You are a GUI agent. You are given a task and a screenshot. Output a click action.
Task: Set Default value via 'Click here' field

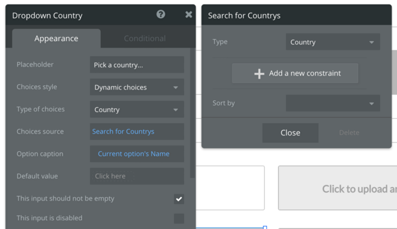[136, 176]
